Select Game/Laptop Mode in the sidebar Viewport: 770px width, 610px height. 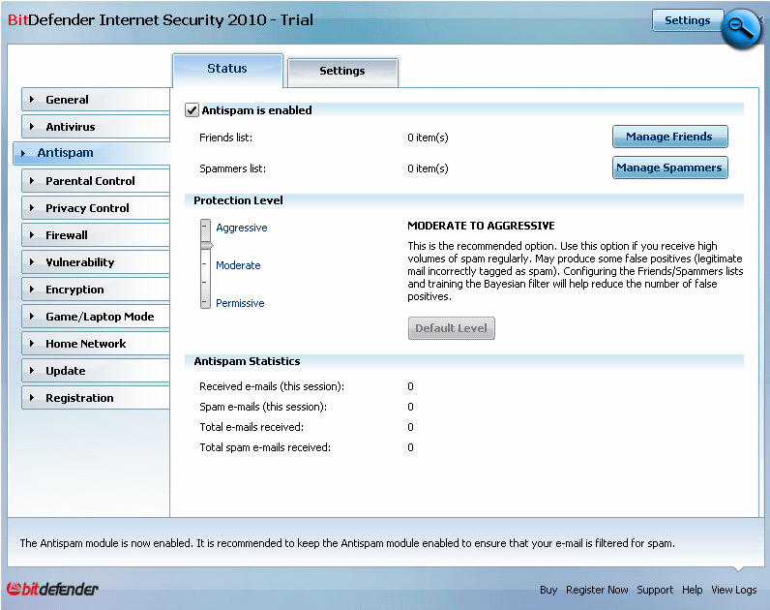(x=100, y=317)
